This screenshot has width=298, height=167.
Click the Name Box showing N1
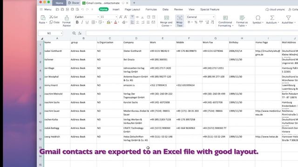(x=50, y=33)
